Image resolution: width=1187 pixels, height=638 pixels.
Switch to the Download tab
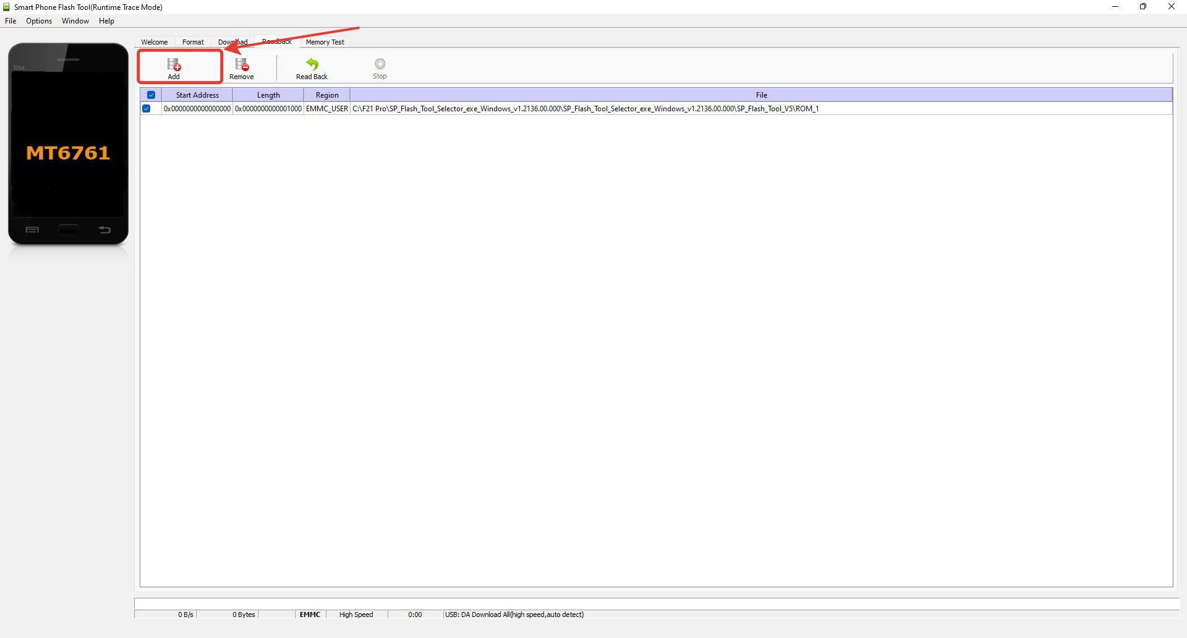[232, 41]
